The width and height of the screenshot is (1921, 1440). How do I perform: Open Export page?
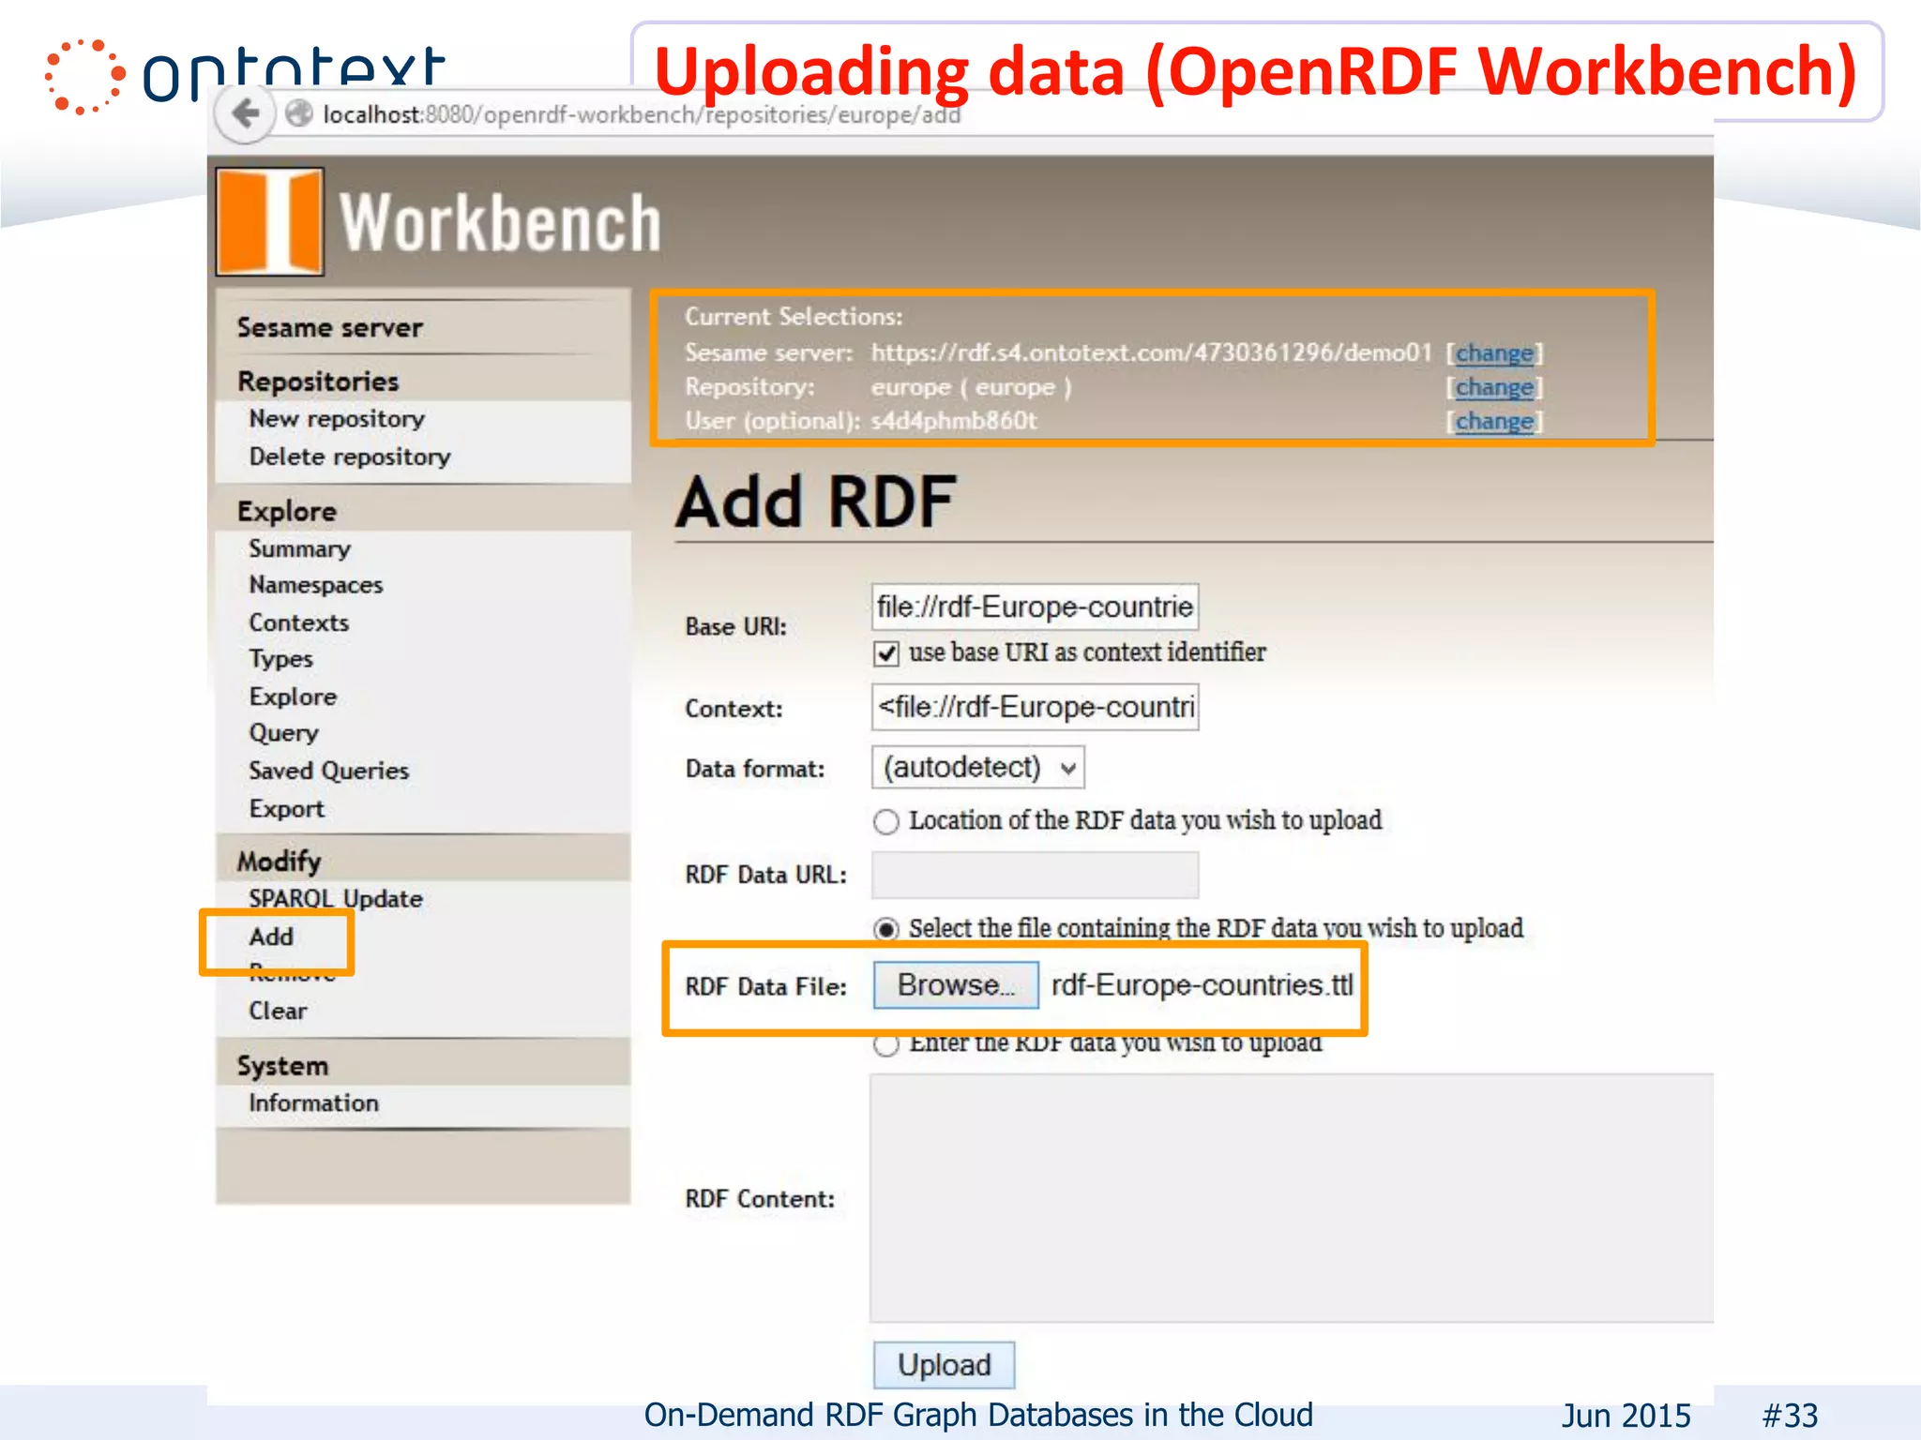[x=286, y=808]
